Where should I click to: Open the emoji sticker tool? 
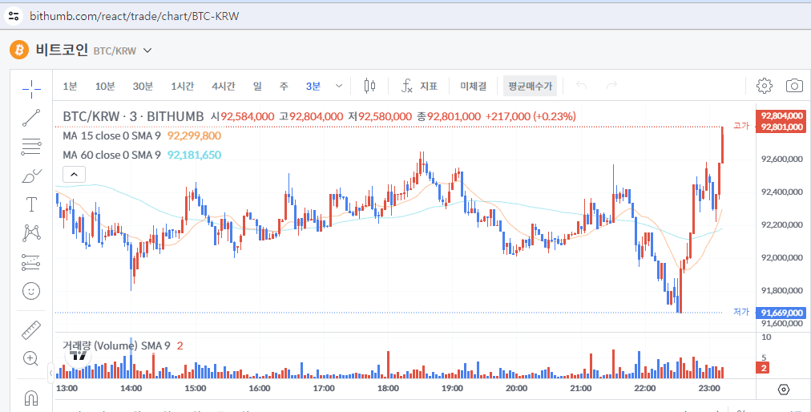(31, 291)
